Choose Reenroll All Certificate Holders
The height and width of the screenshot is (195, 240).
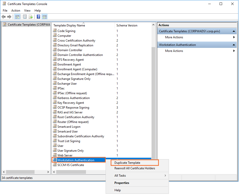coord(135,168)
